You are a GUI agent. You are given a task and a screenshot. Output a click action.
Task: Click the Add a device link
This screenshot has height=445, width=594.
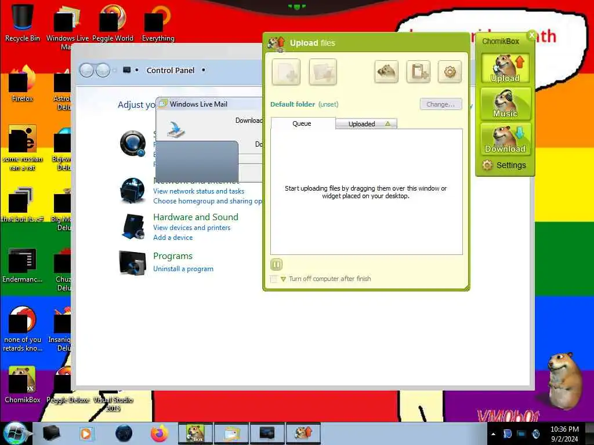(173, 237)
